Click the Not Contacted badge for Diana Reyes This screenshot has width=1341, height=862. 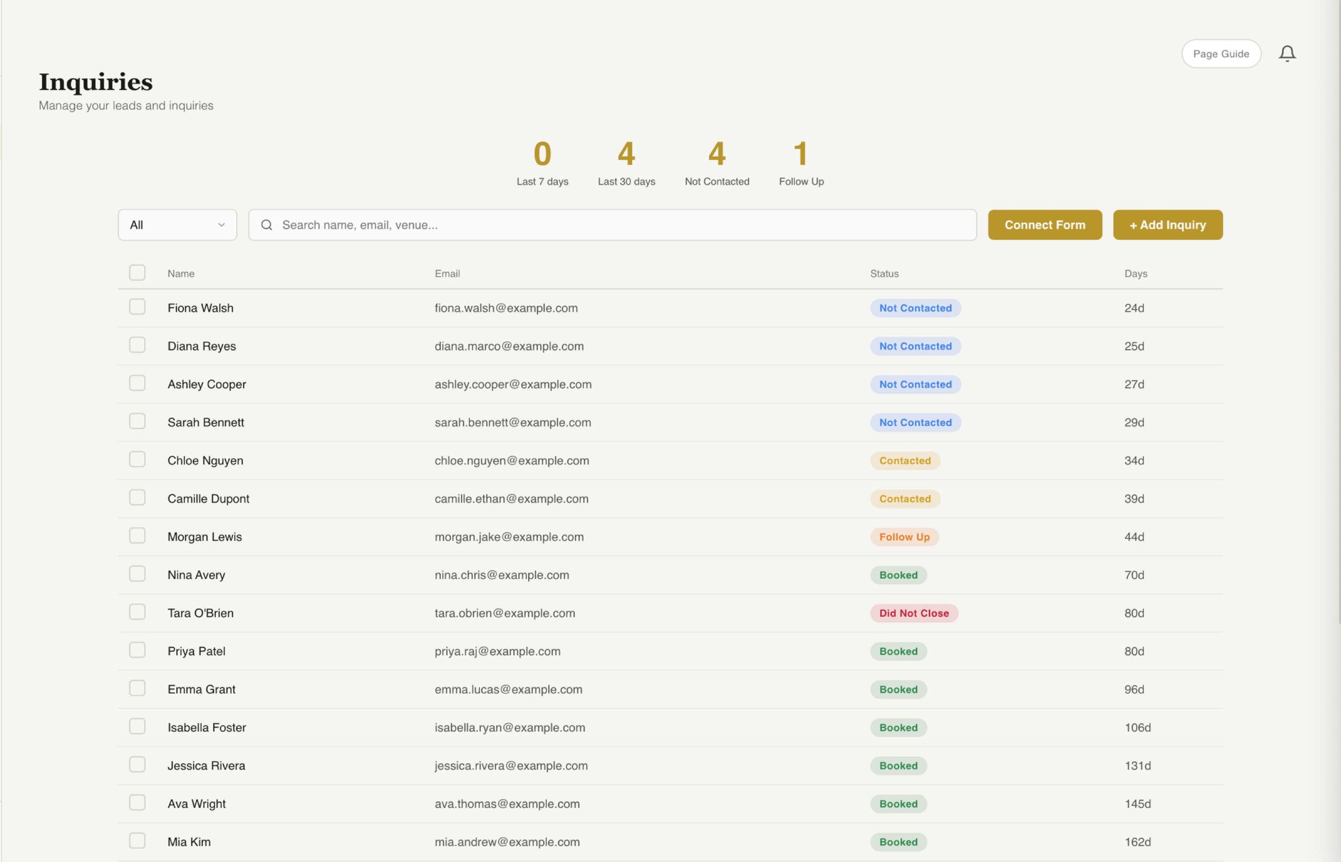coord(916,346)
